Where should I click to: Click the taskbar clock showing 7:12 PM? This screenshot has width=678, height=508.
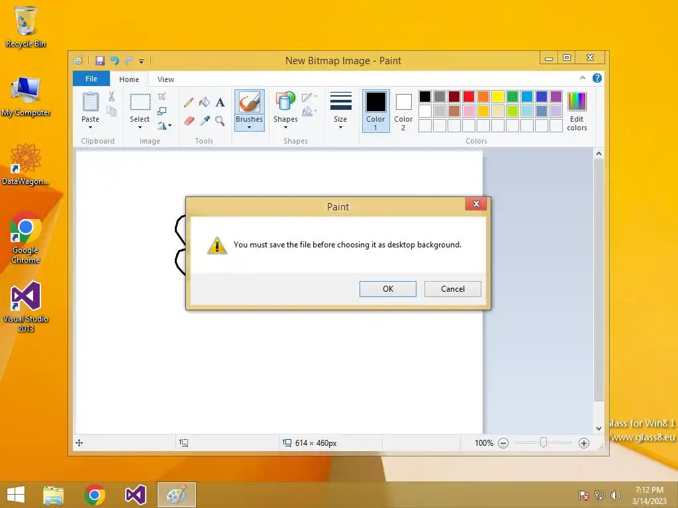pos(649,495)
